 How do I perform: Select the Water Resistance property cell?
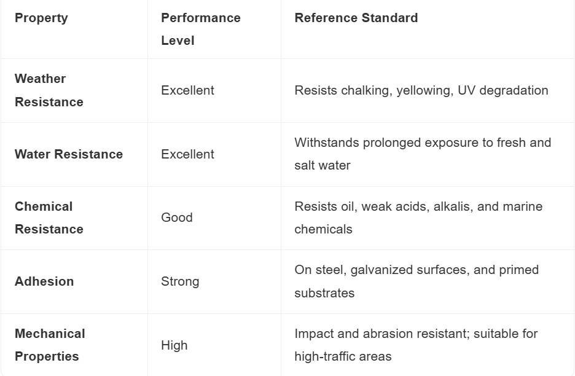pos(69,154)
